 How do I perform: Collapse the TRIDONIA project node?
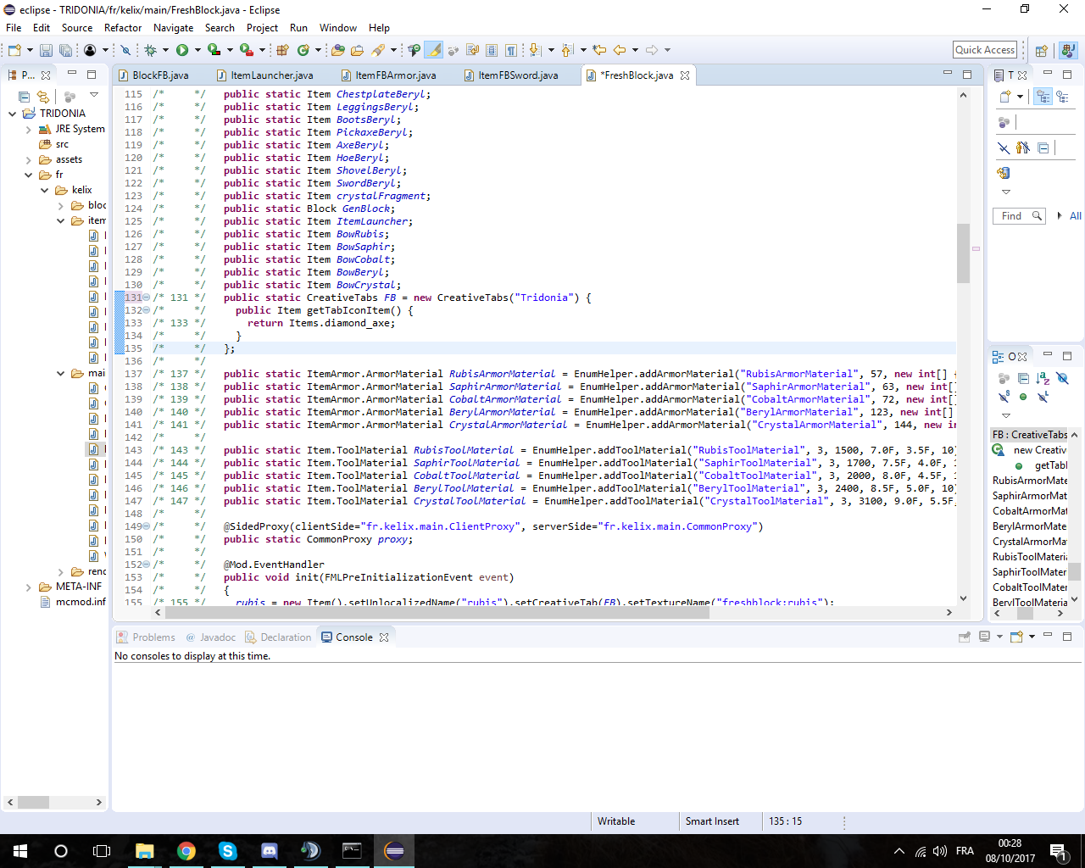click(12, 114)
